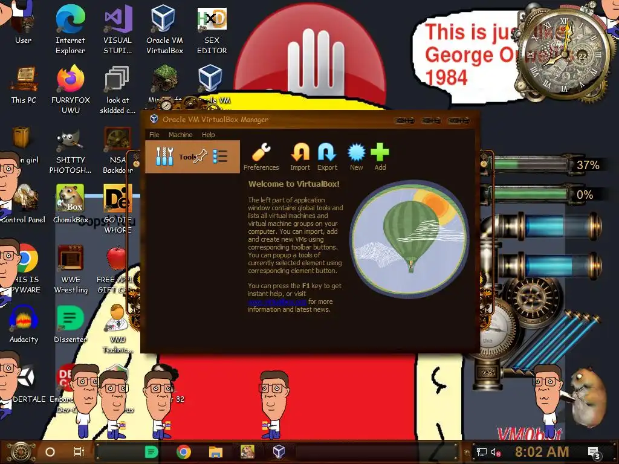
Task: Click the Export appliance button
Action: [x=327, y=157]
